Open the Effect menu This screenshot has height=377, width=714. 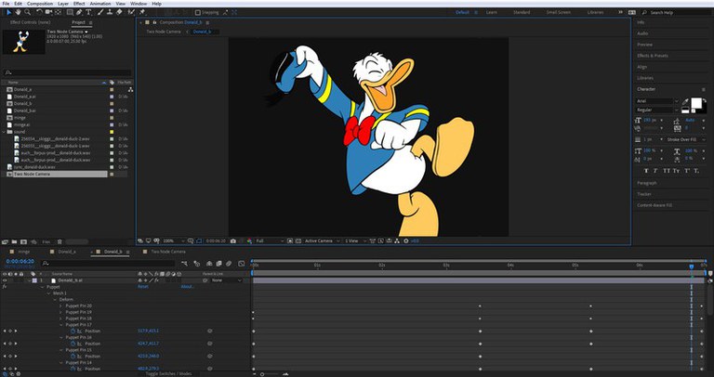pos(79,4)
